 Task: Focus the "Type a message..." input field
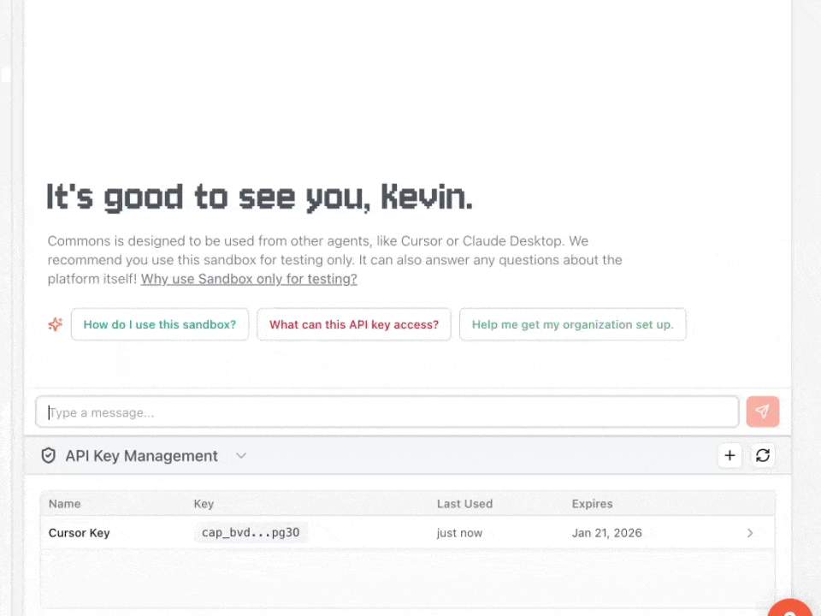[x=387, y=412]
